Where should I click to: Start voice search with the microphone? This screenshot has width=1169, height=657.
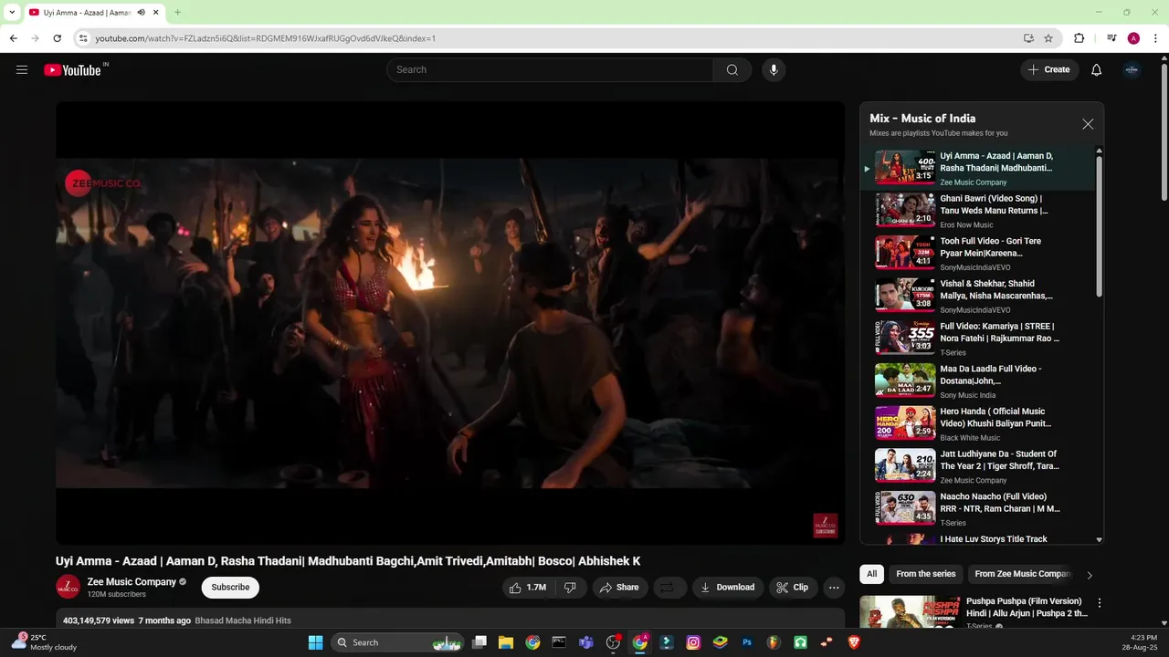click(x=774, y=69)
